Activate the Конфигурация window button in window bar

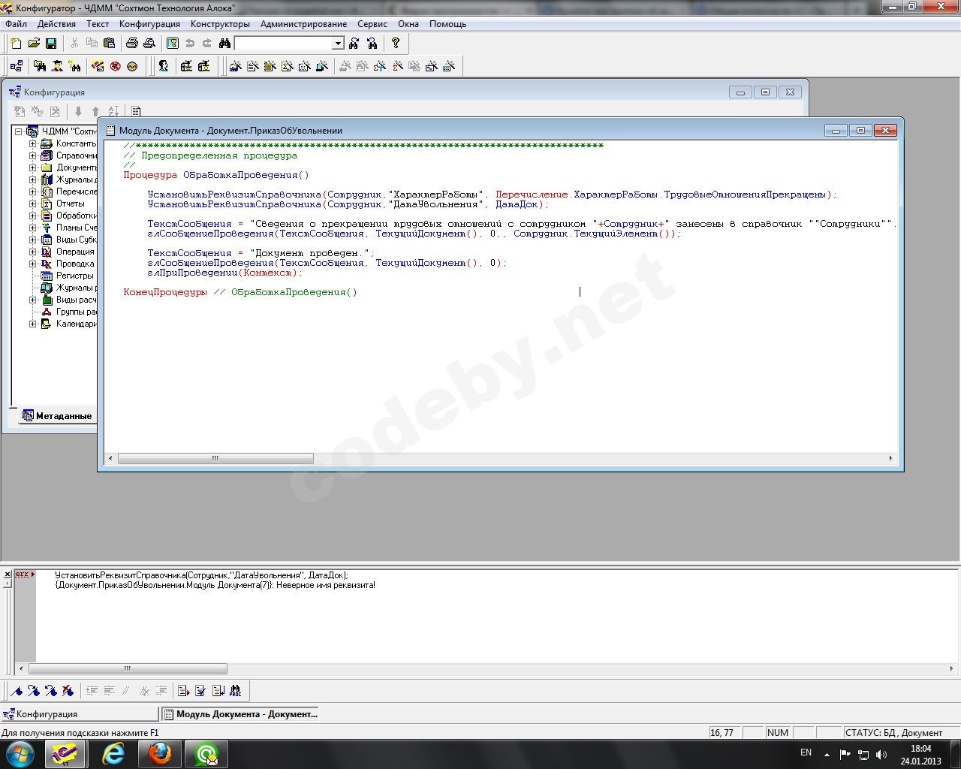tap(80, 714)
